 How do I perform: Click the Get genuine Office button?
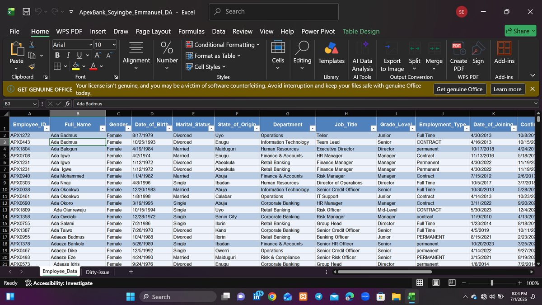pos(461,89)
